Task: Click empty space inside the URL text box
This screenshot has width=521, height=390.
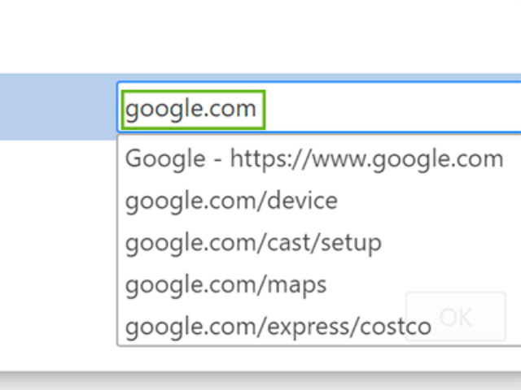Action: pyautogui.click(x=391, y=108)
